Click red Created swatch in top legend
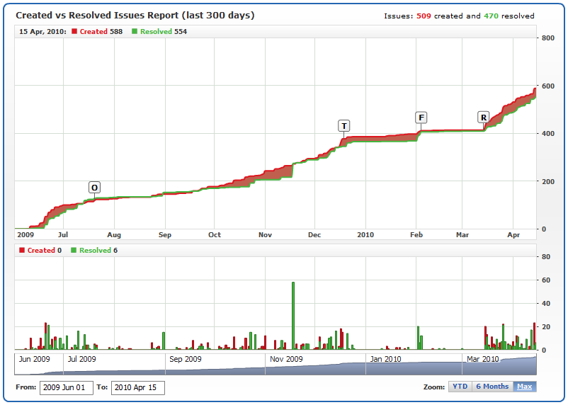The image size is (568, 405). (74, 31)
